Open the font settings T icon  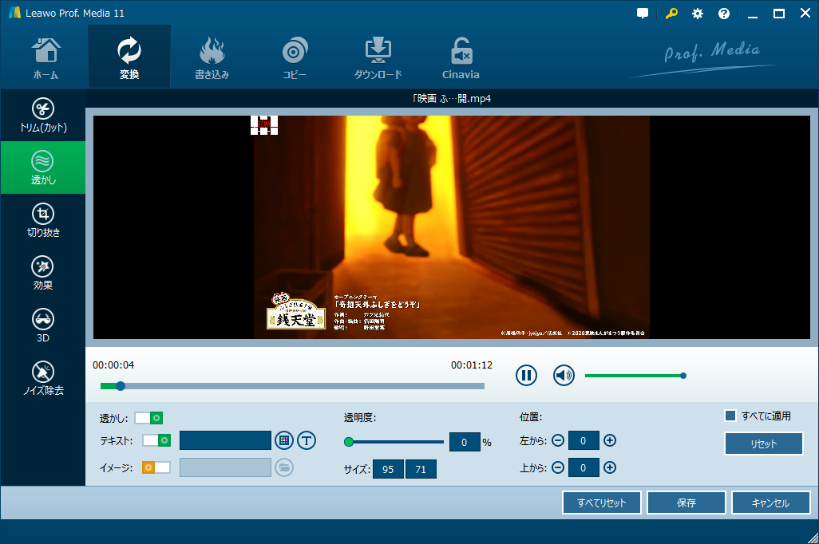(x=307, y=440)
